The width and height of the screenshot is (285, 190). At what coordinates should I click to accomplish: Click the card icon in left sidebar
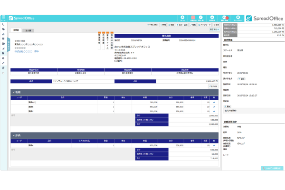3,38
